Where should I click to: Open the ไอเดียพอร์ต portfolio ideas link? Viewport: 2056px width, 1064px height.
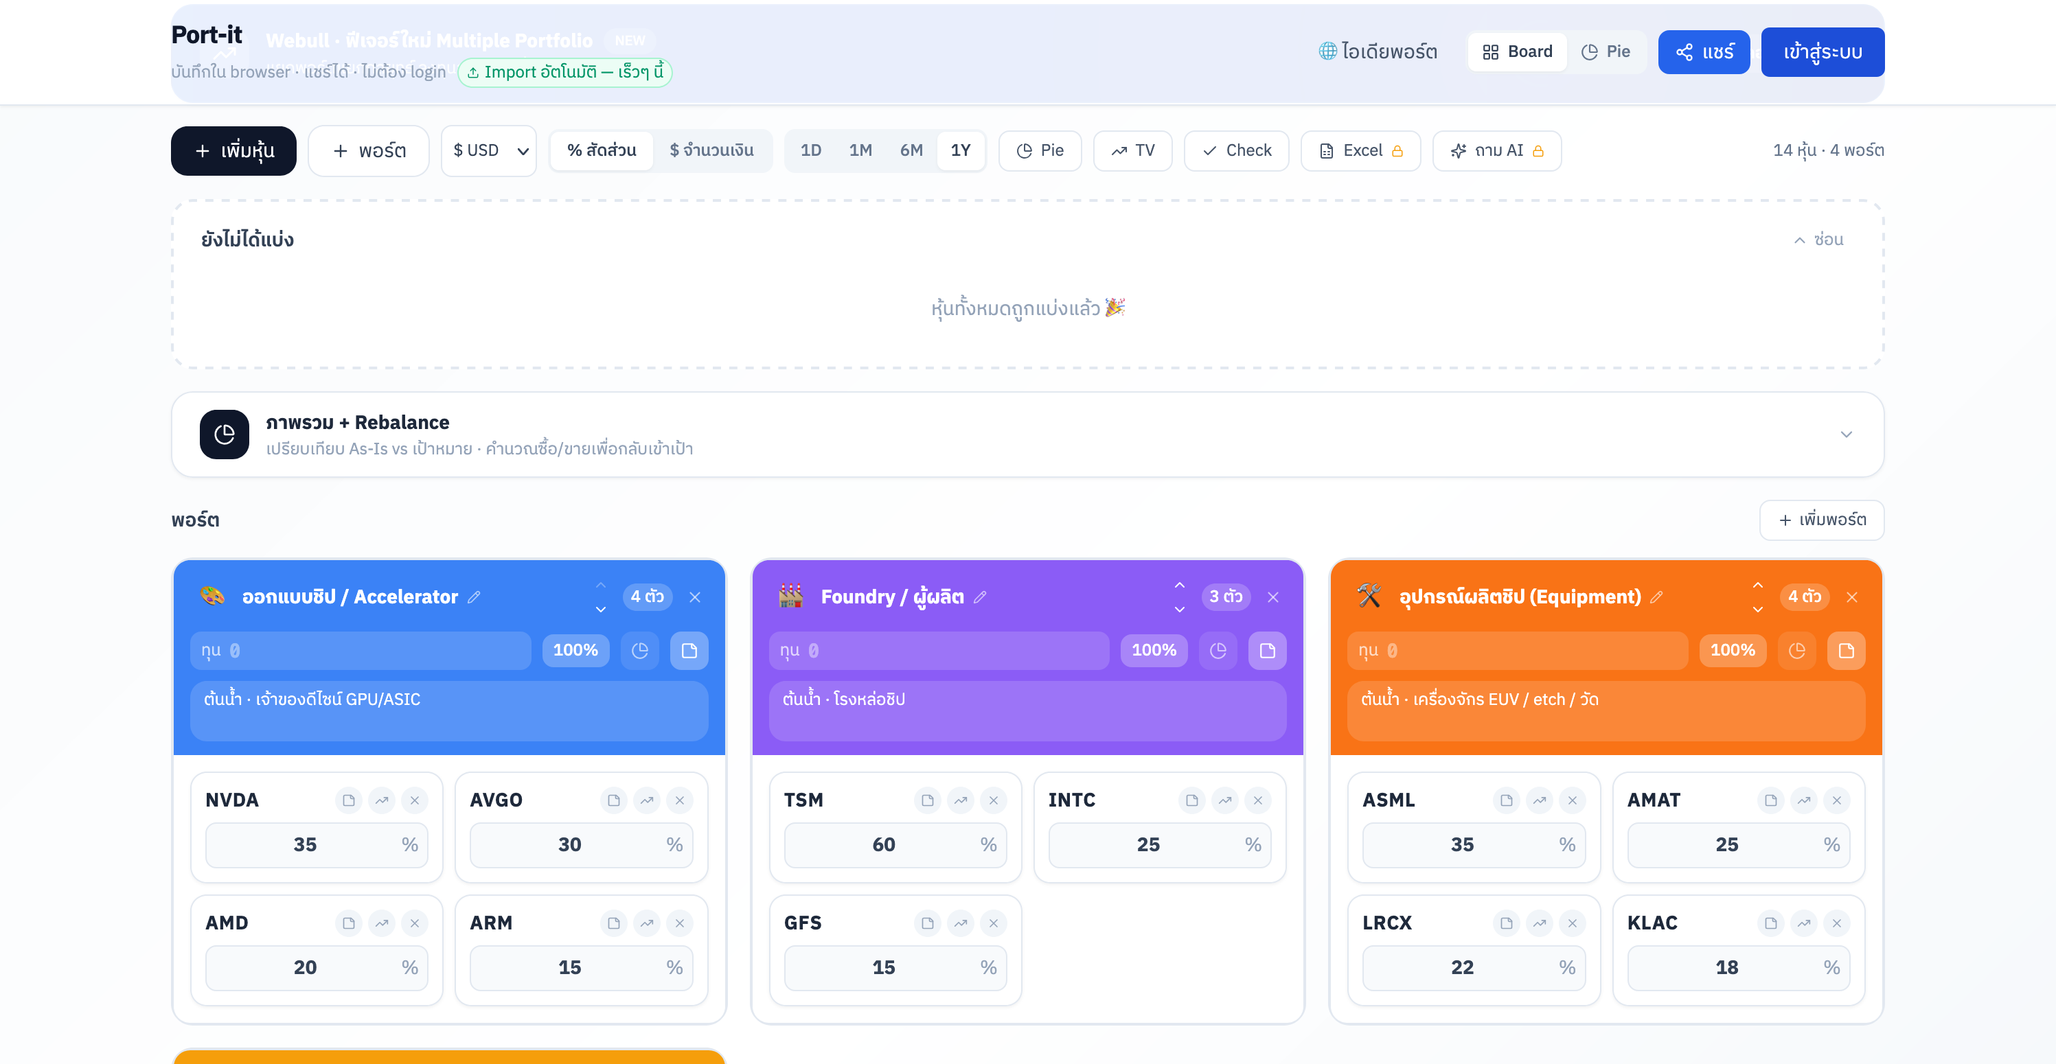coord(1378,52)
